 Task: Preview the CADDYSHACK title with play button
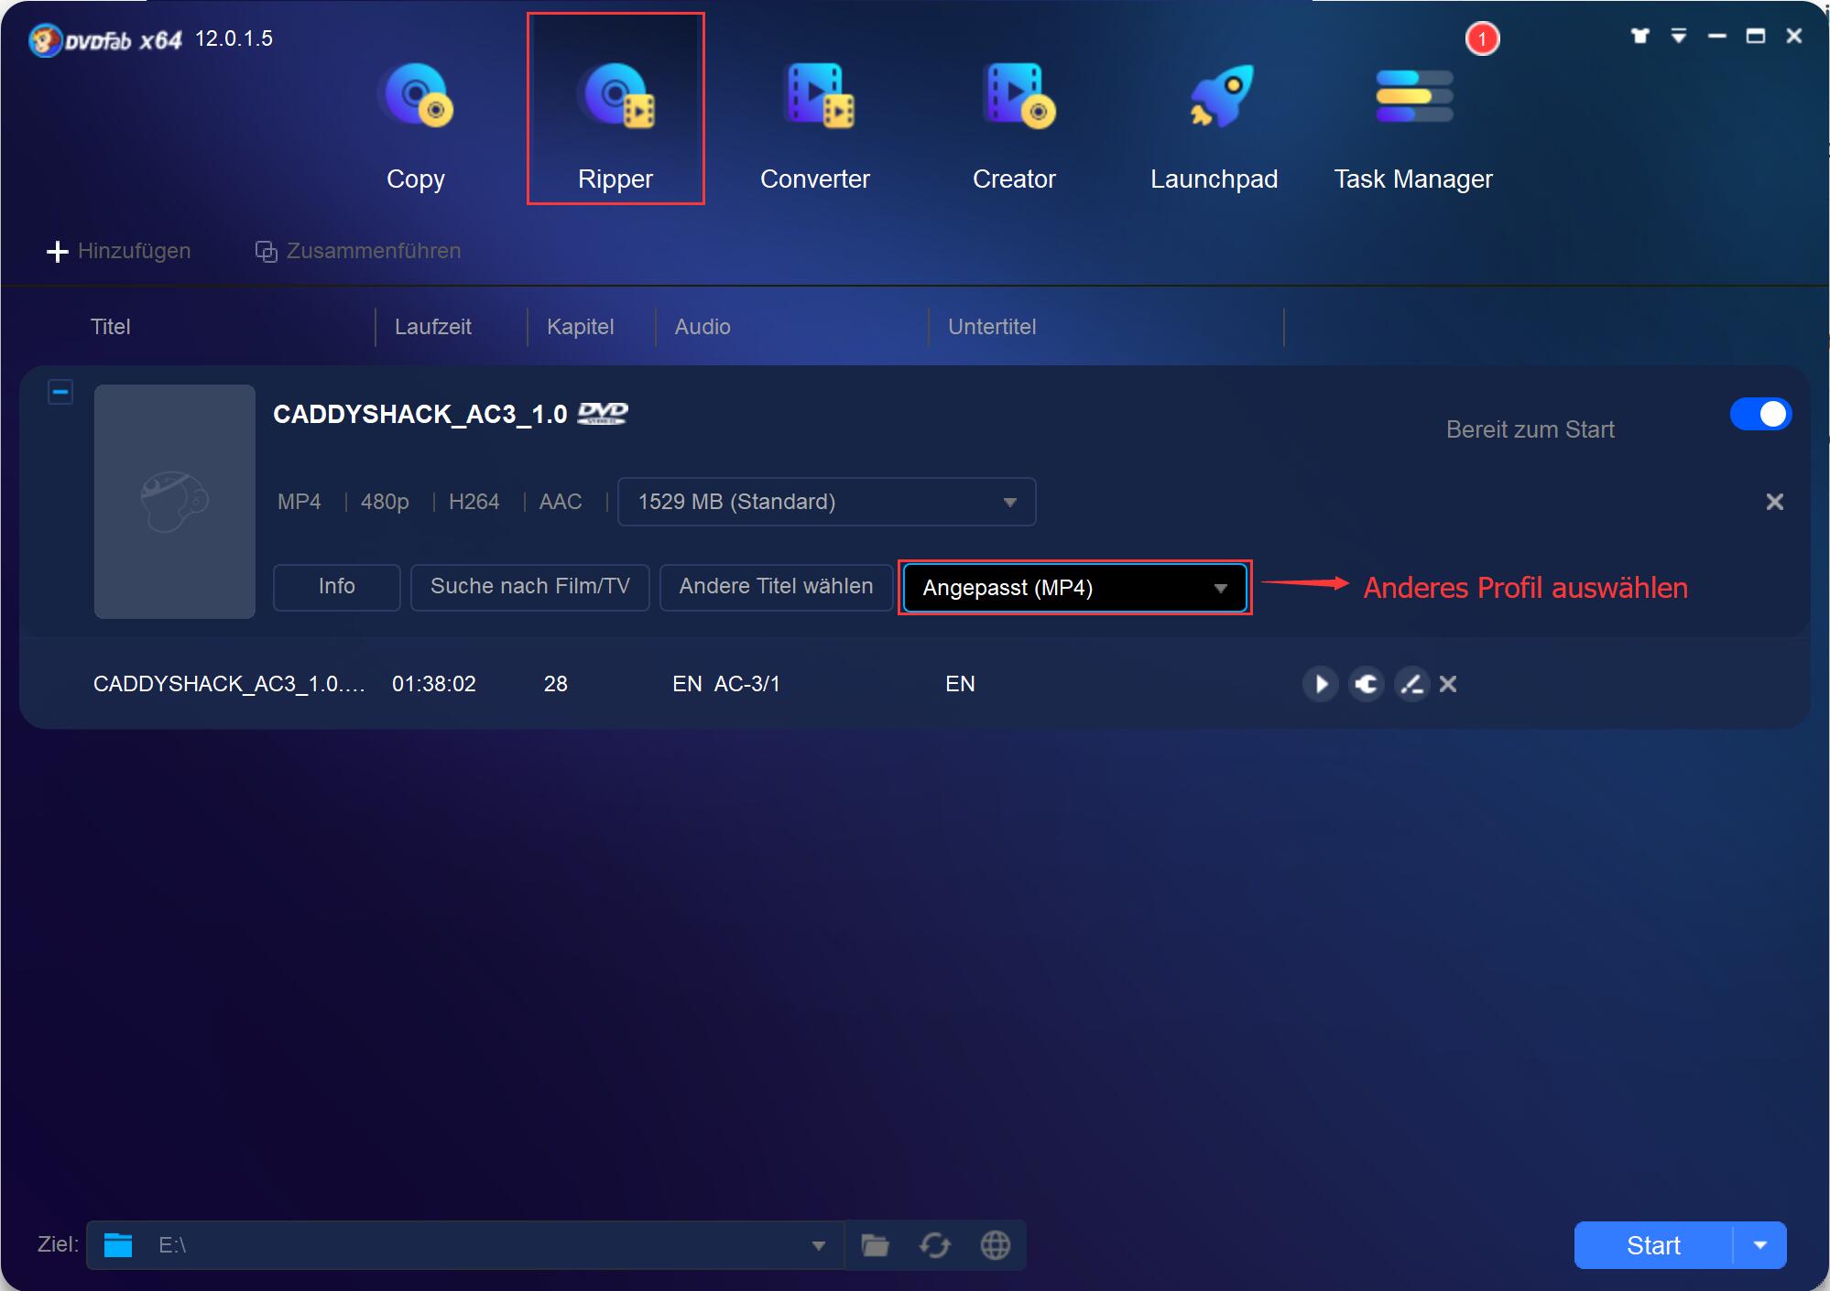coord(1320,683)
